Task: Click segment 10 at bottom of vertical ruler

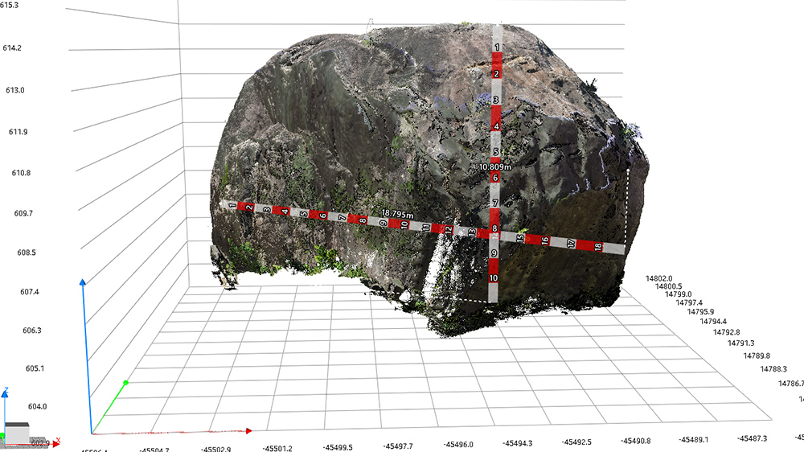Action: (x=494, y=278)
